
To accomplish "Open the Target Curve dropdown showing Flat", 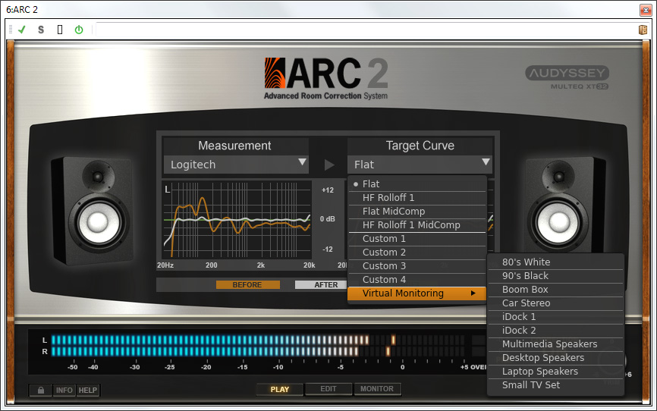I will 420,165.
